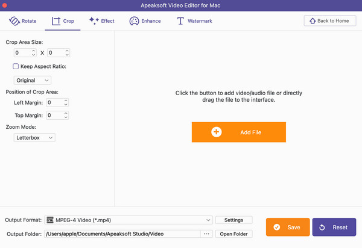Go to the Enhance tab
362x248 pixels.
coord(145,21)
